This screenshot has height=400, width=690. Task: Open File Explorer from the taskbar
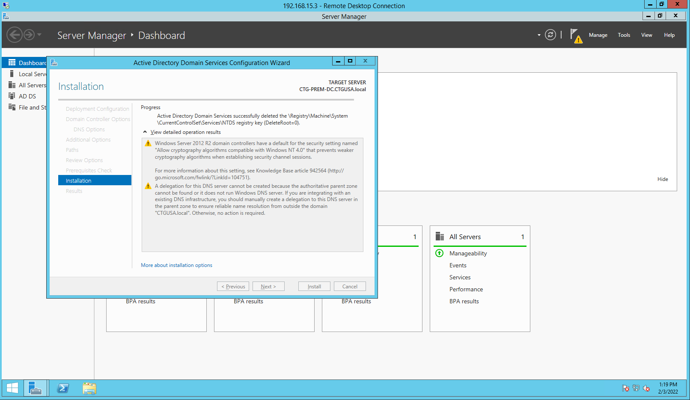[x=89, y=388]
